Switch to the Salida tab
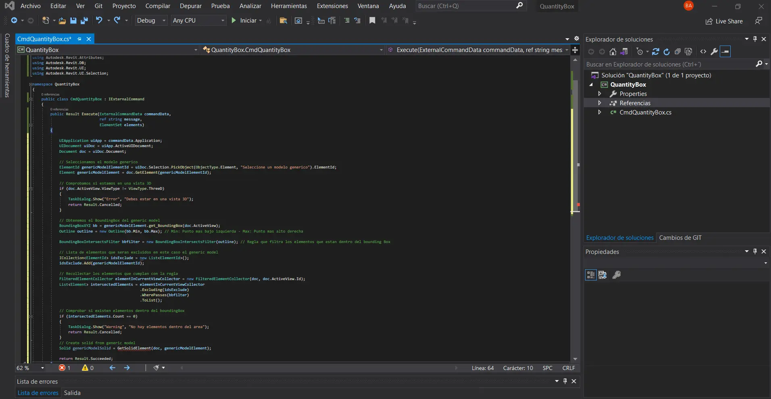Screen dimensions: 771x399 (72, 393)
